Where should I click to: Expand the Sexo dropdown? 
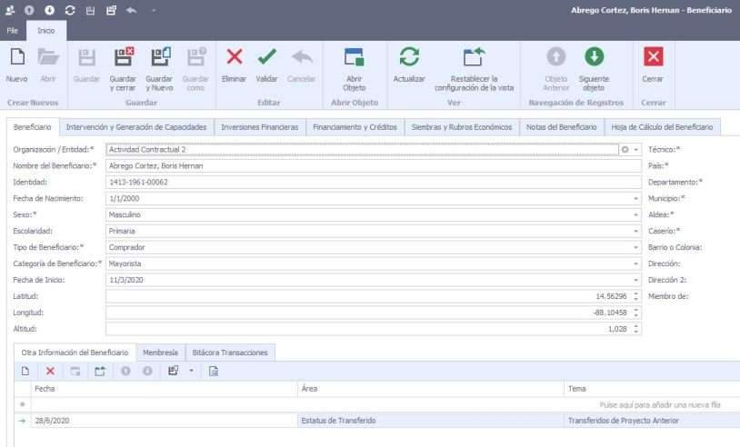(x=635, y=214)
